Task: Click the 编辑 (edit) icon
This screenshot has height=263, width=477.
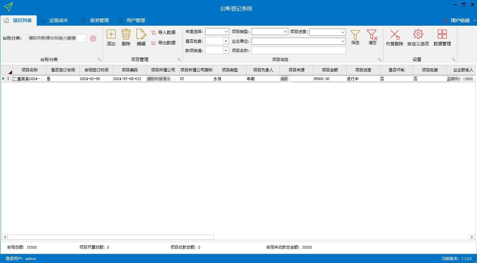Action: click(141, 34)
